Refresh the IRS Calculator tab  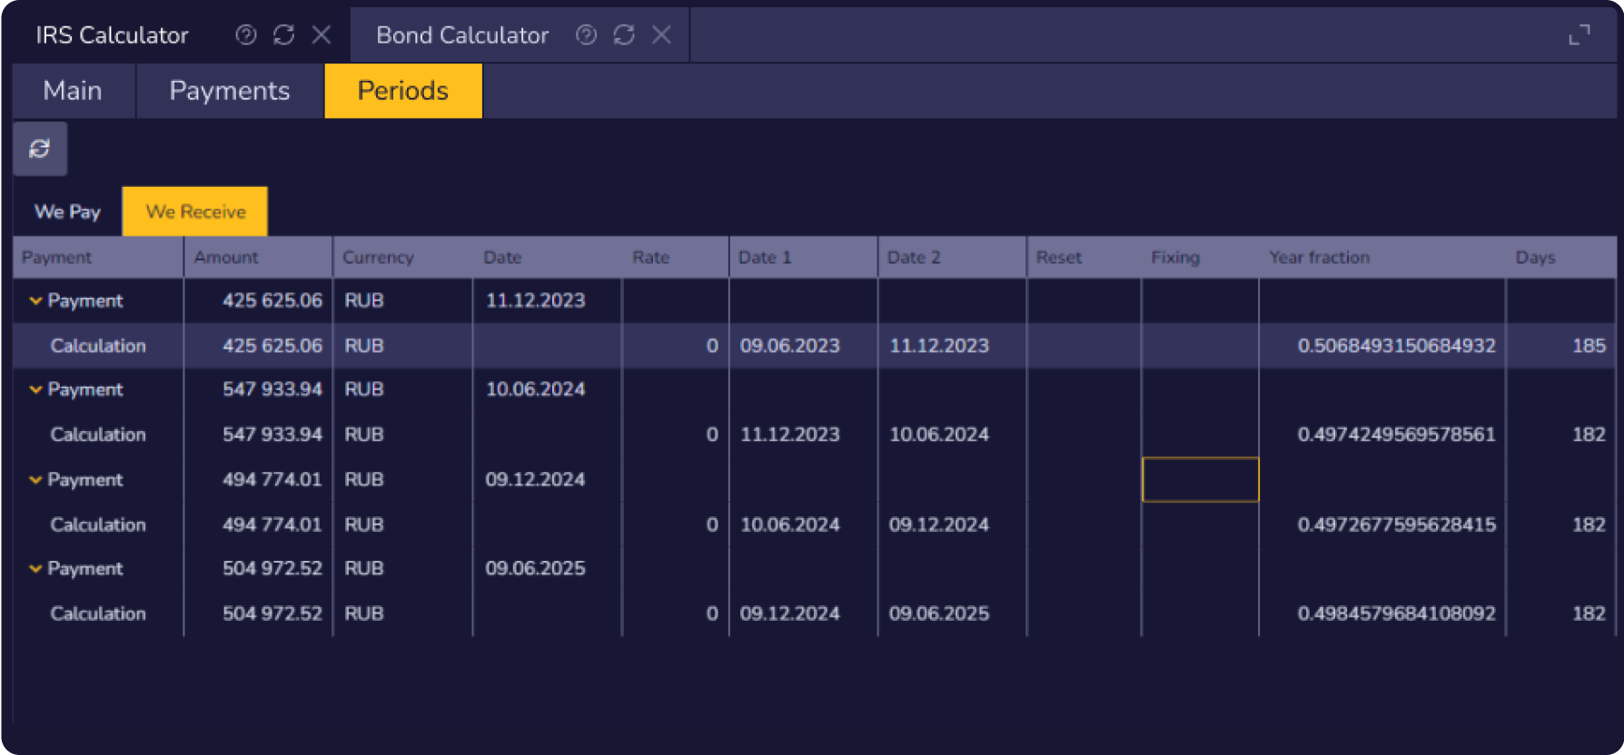pos(283,34)
